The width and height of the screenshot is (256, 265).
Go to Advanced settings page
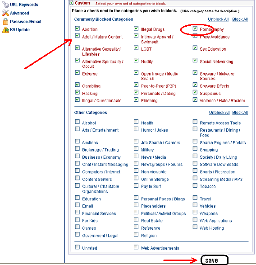coord(19,13)
